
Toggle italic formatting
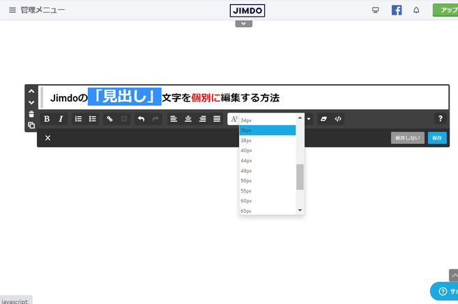pos(61,119)
